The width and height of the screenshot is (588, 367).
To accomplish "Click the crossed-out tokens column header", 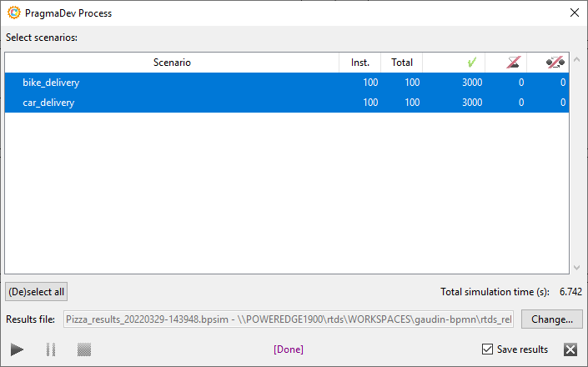I will click(x=555, y=63).
